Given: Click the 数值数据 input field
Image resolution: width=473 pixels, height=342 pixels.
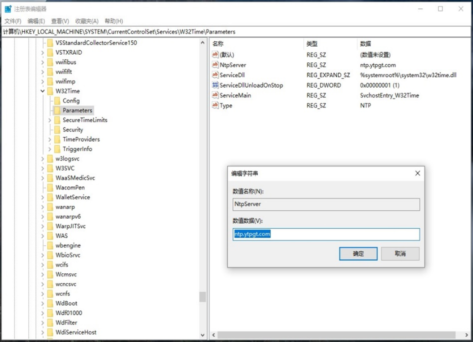Looking at the screenshot, I should click(326, 234).
